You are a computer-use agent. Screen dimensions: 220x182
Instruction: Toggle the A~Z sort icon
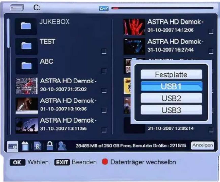[104, 9]
